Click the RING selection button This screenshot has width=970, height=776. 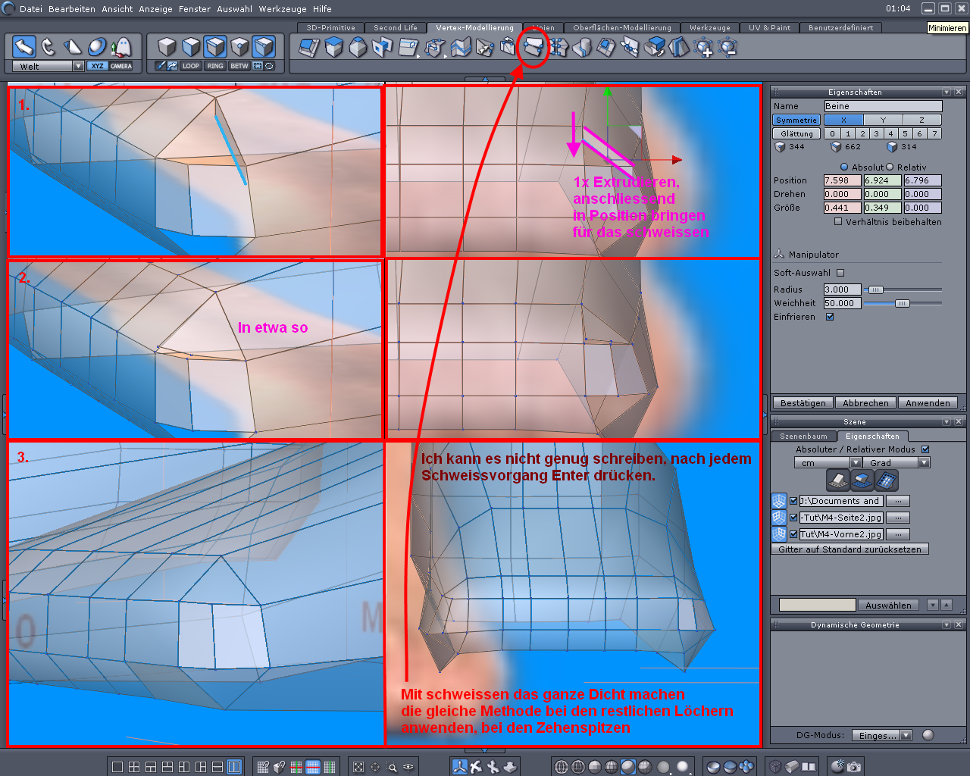[x=215, y=66]
